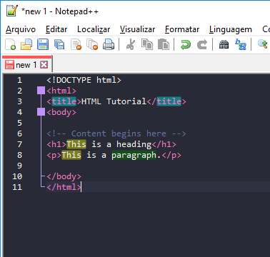Save the current file toolbar icon
270x257 pixels.
click(x=43, y=44)
